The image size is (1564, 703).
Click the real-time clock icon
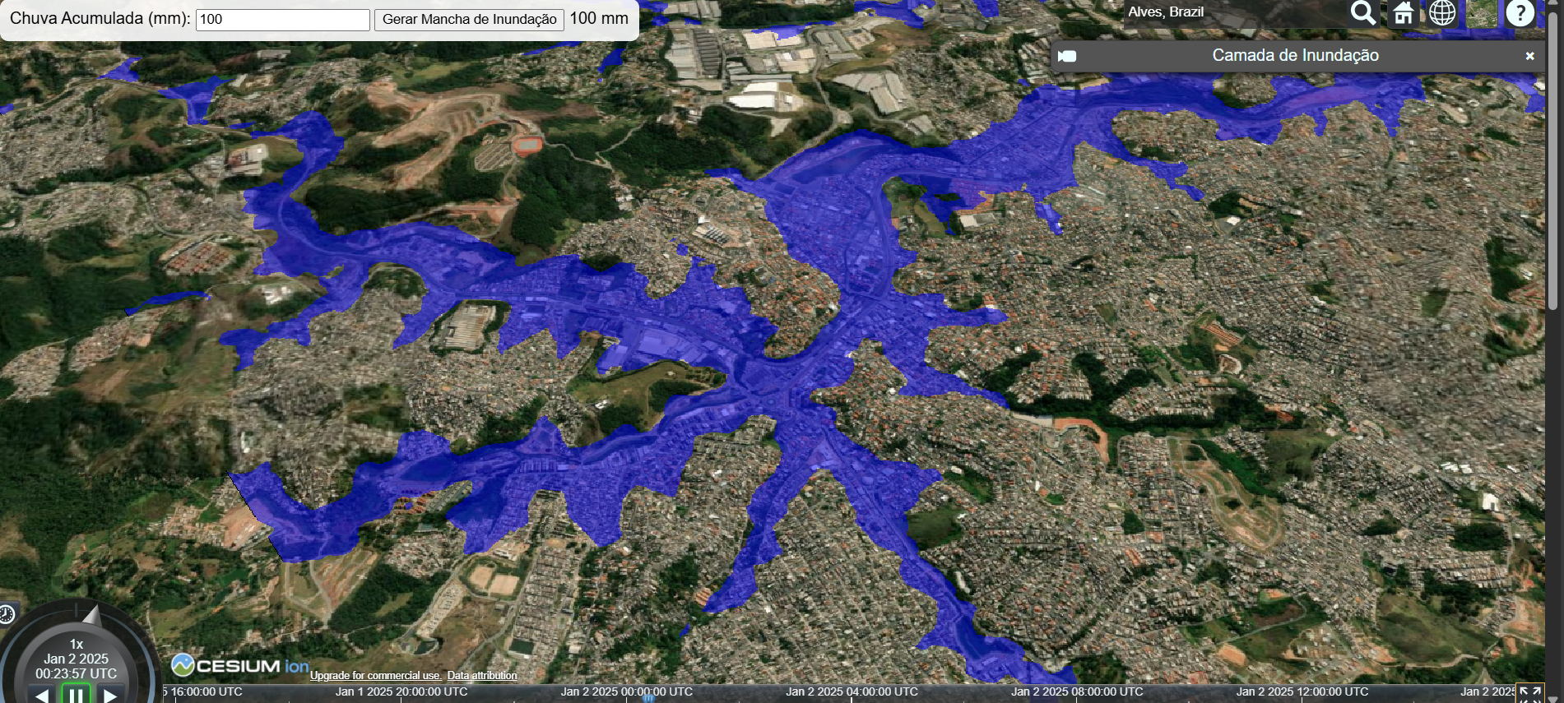coord(7,614)
